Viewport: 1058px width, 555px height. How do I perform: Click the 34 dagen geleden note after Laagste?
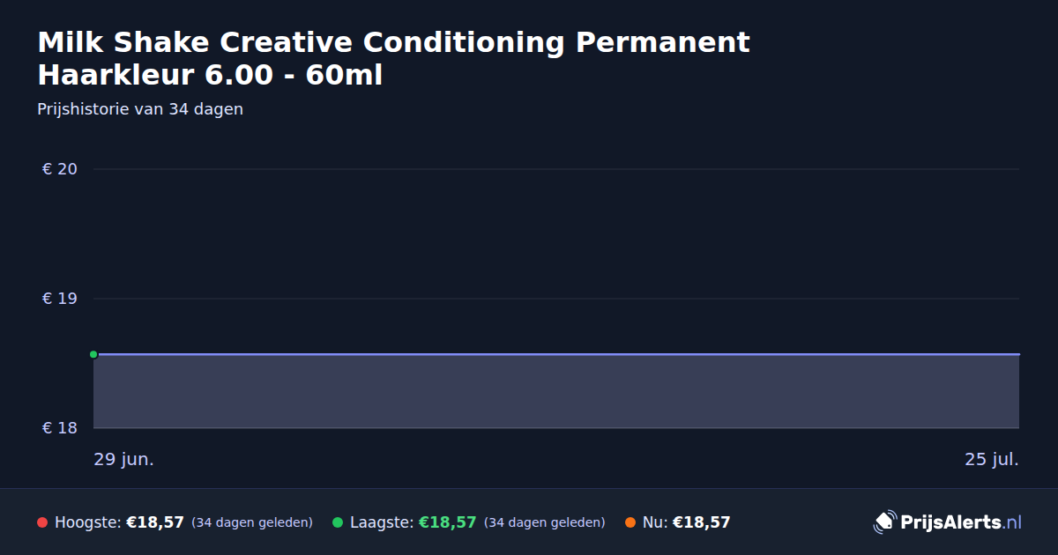[x=545, y=522]
